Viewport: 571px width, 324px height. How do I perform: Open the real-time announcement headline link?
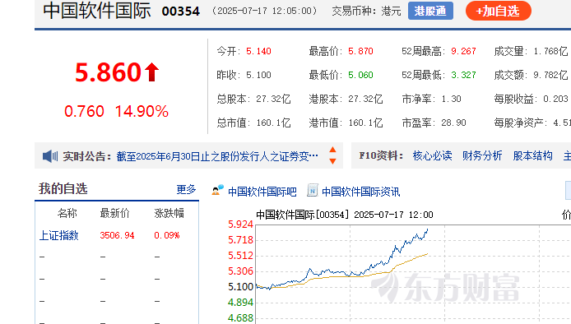pos(217,156)
